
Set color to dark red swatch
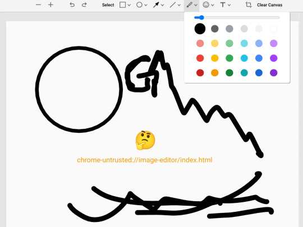pos(200,73)
